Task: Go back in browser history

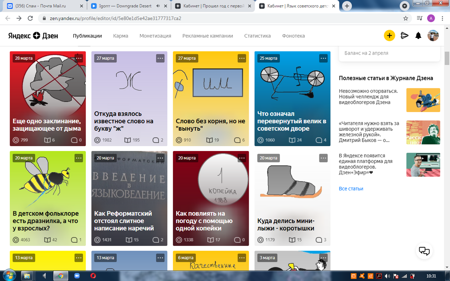Action: point(8,18)
